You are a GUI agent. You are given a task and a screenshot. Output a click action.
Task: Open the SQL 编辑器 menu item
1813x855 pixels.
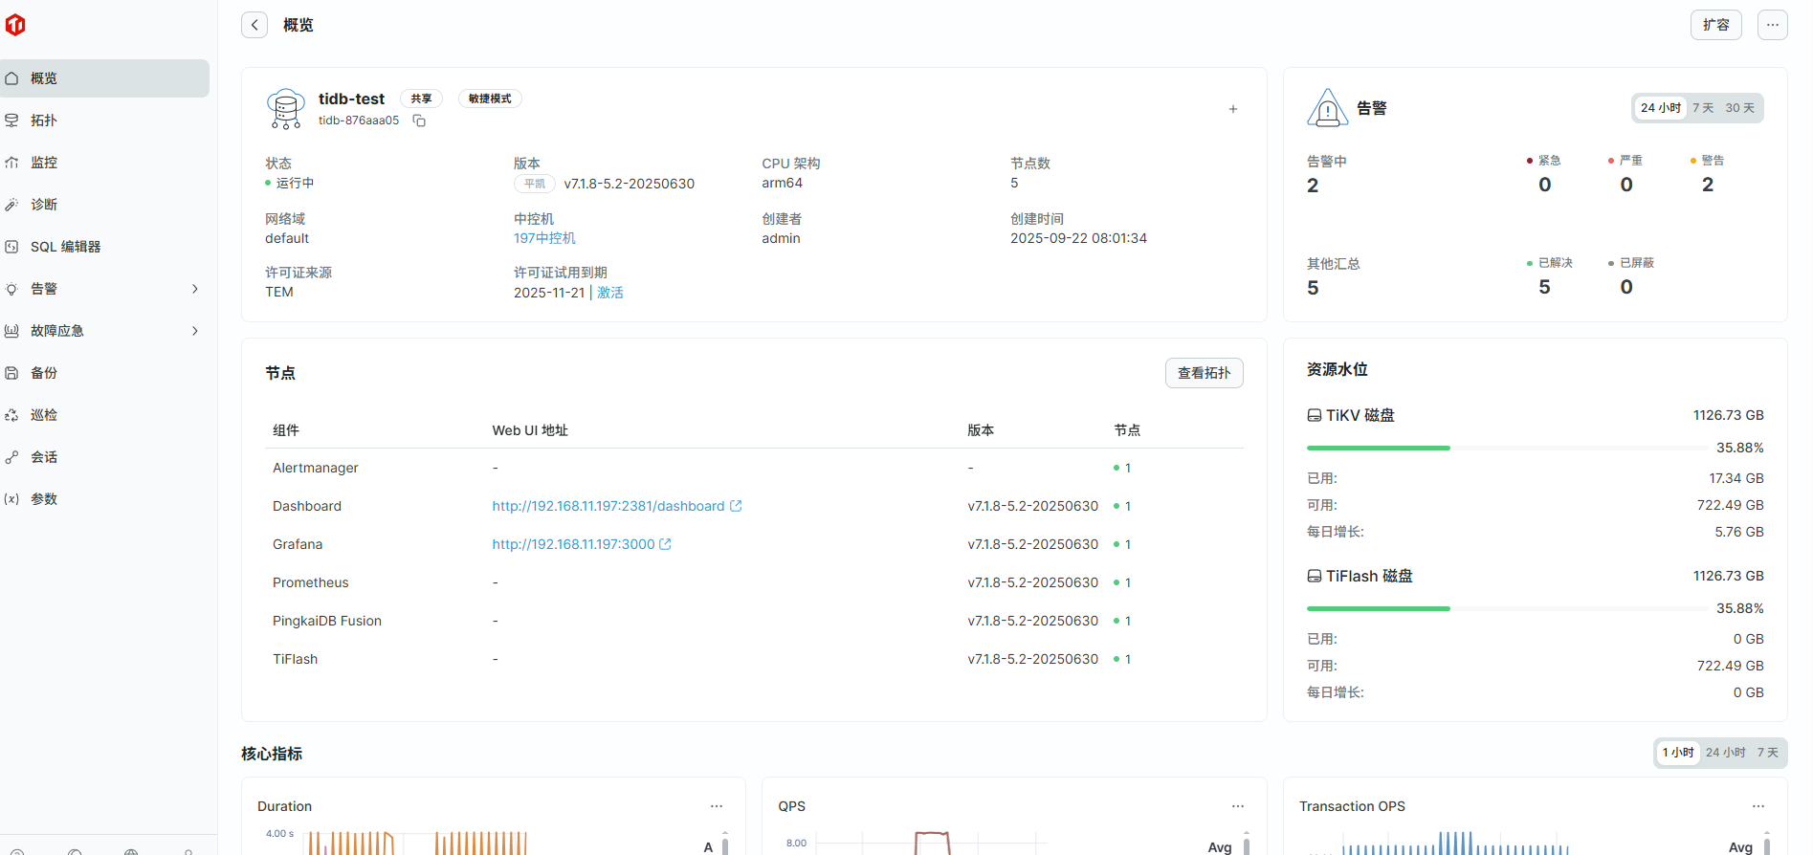65,247
